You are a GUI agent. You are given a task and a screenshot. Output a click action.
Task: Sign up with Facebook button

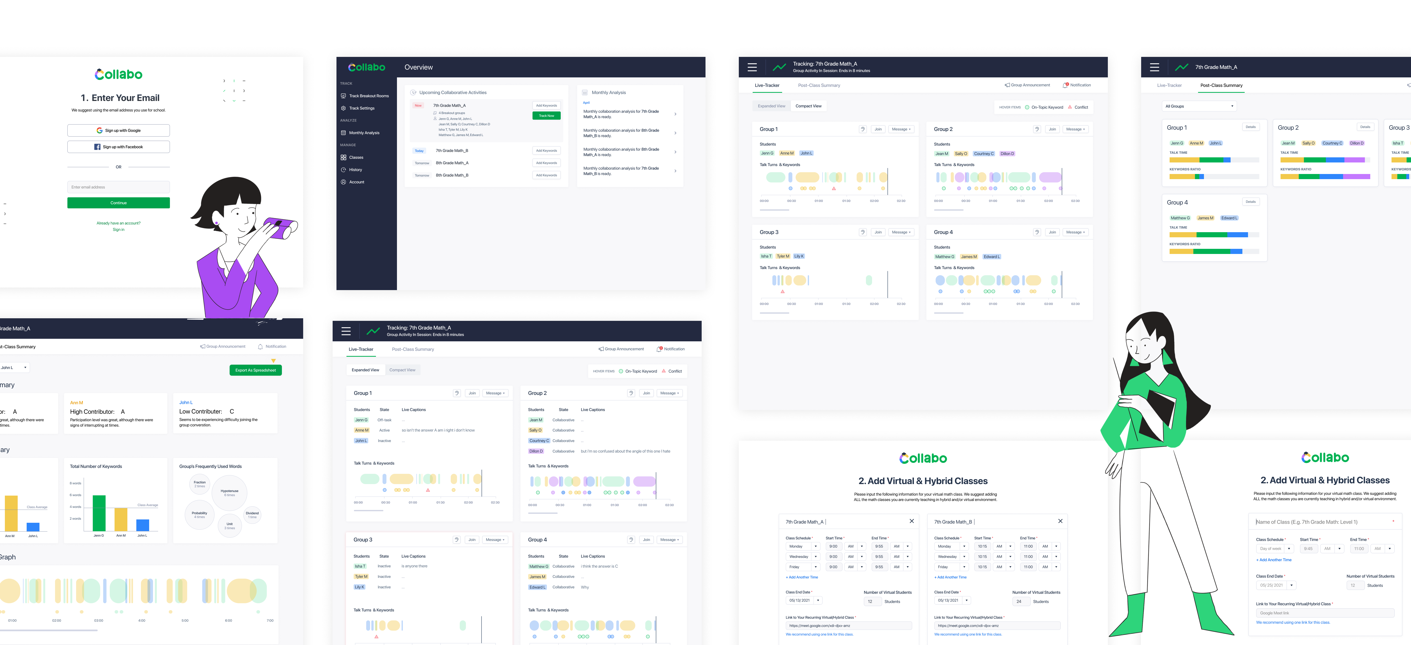pyautogui.click(x=118, y=147)
